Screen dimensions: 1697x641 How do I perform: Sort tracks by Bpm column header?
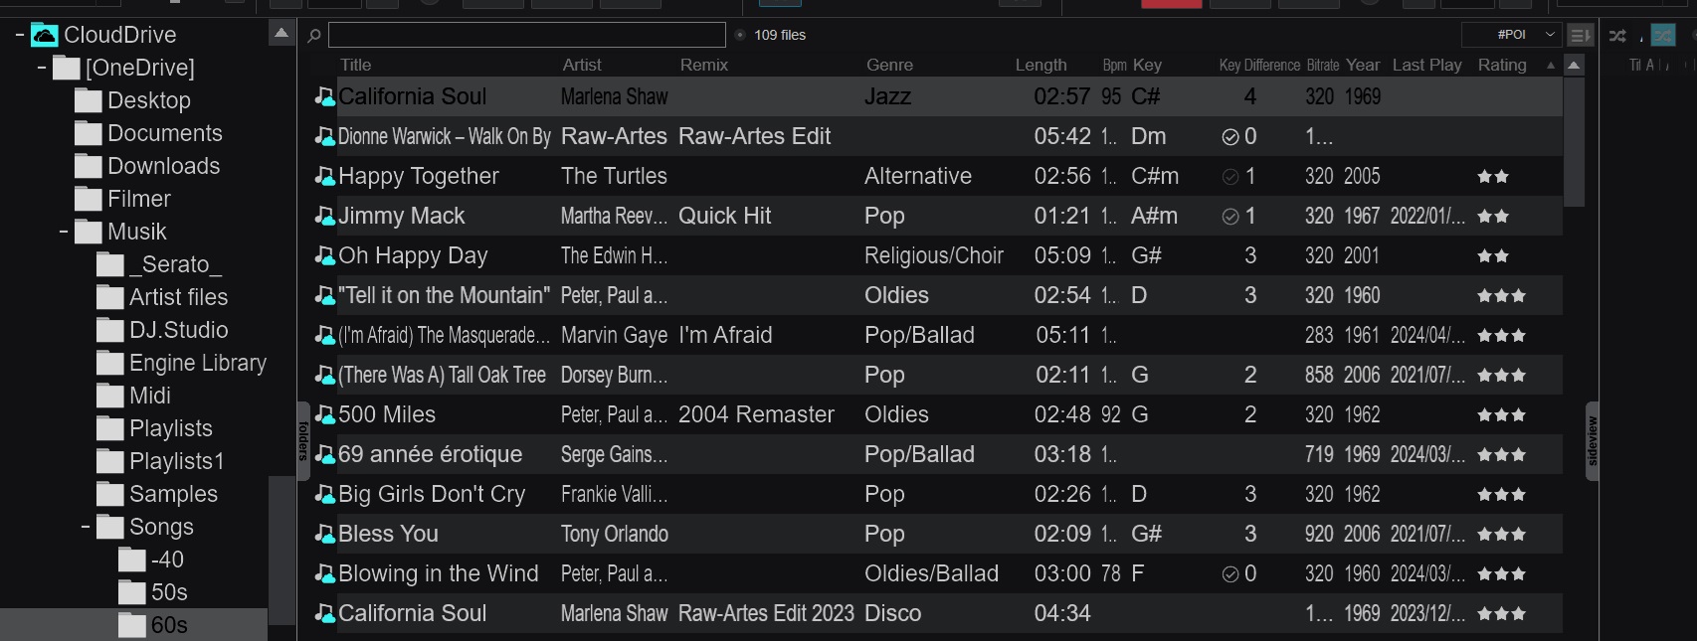tap(1114, 65)
